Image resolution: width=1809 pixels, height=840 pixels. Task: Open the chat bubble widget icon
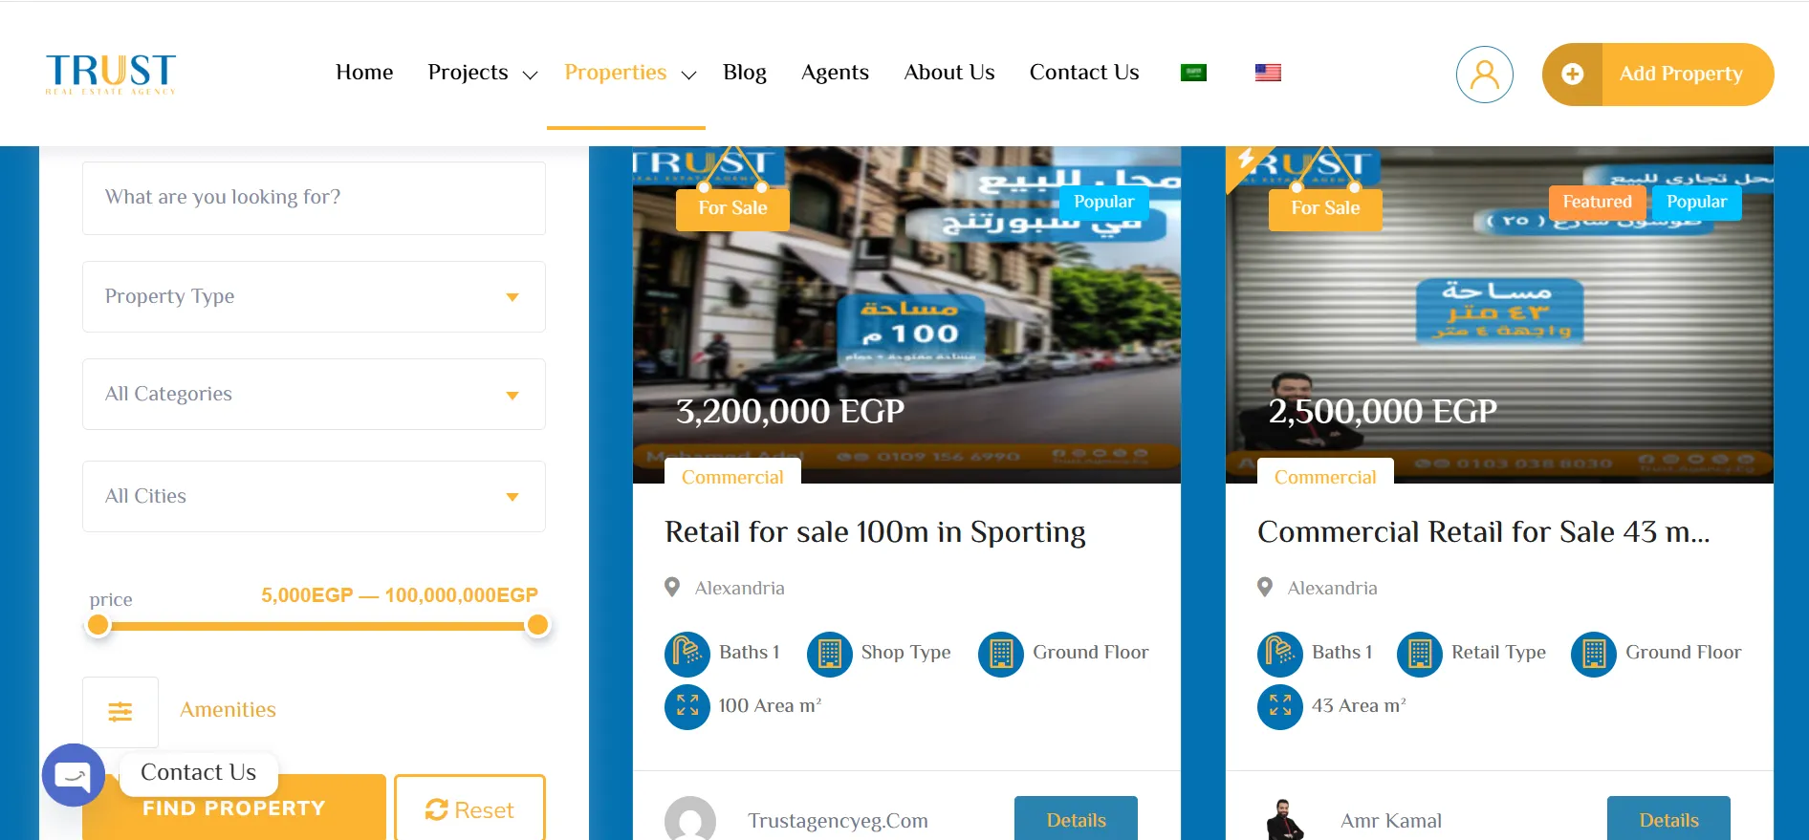click(74, 775)
